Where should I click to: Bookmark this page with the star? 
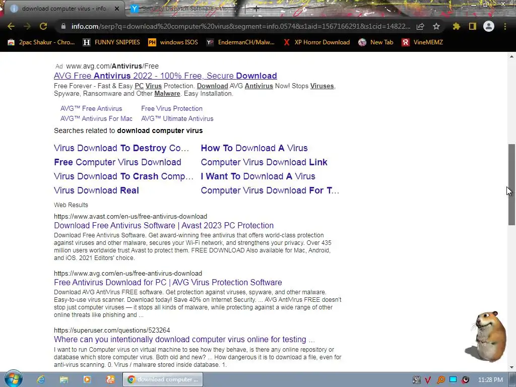pyautogui.click(x=436, y=26)
